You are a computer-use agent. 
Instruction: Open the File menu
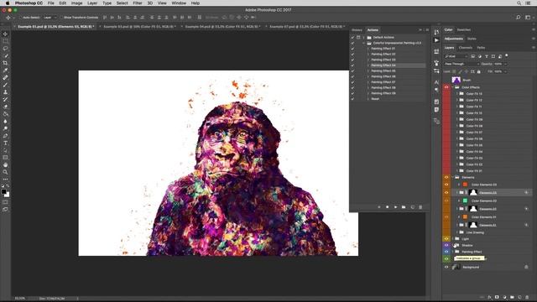pos(51,3)
